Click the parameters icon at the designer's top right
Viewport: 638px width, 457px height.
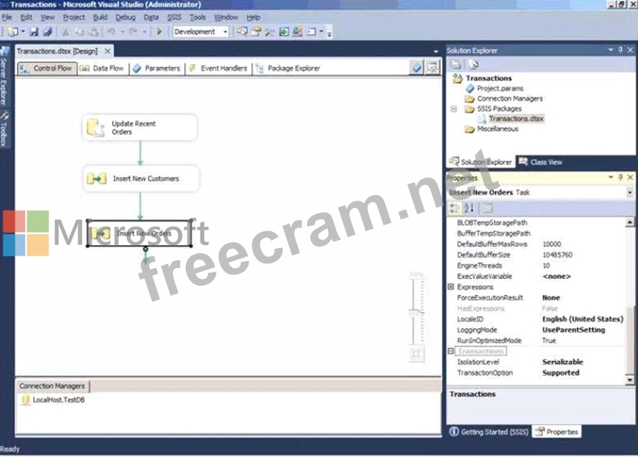(x=417, y=68)
